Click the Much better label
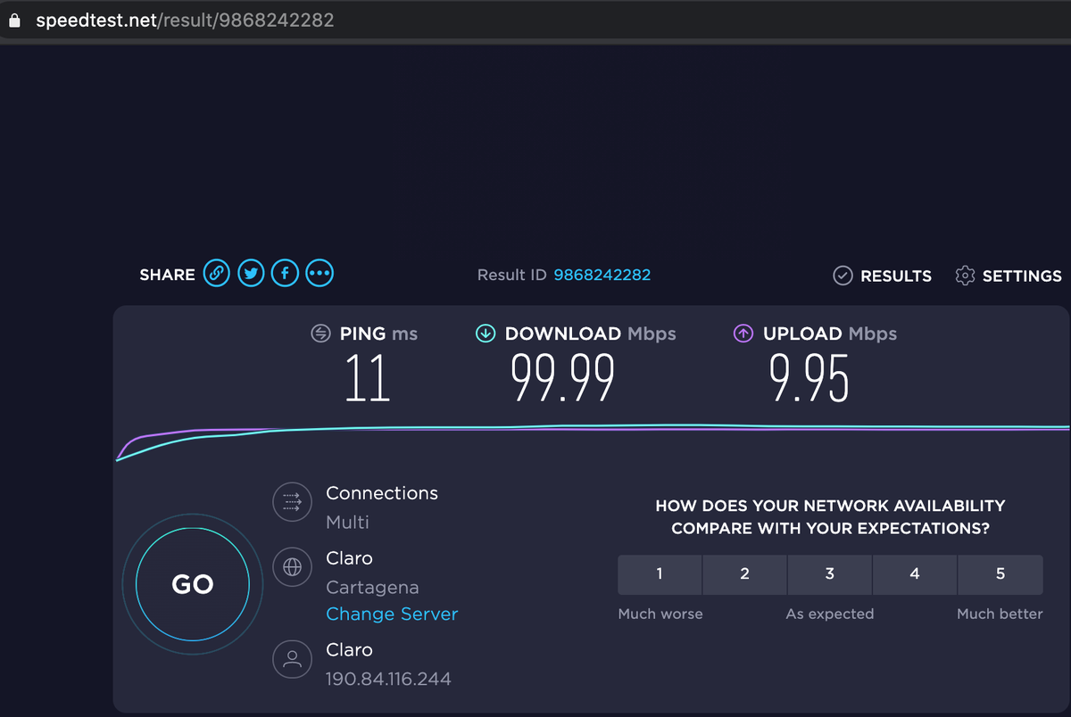 pos(1000,614)
